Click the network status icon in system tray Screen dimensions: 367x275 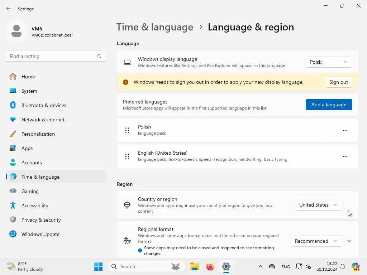(299, 266)
